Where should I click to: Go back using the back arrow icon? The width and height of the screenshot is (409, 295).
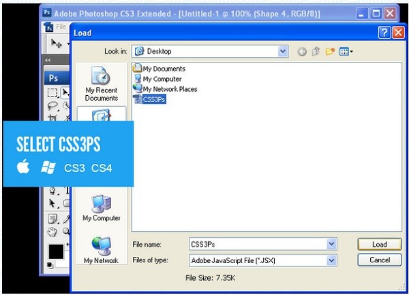pos(302,52)
